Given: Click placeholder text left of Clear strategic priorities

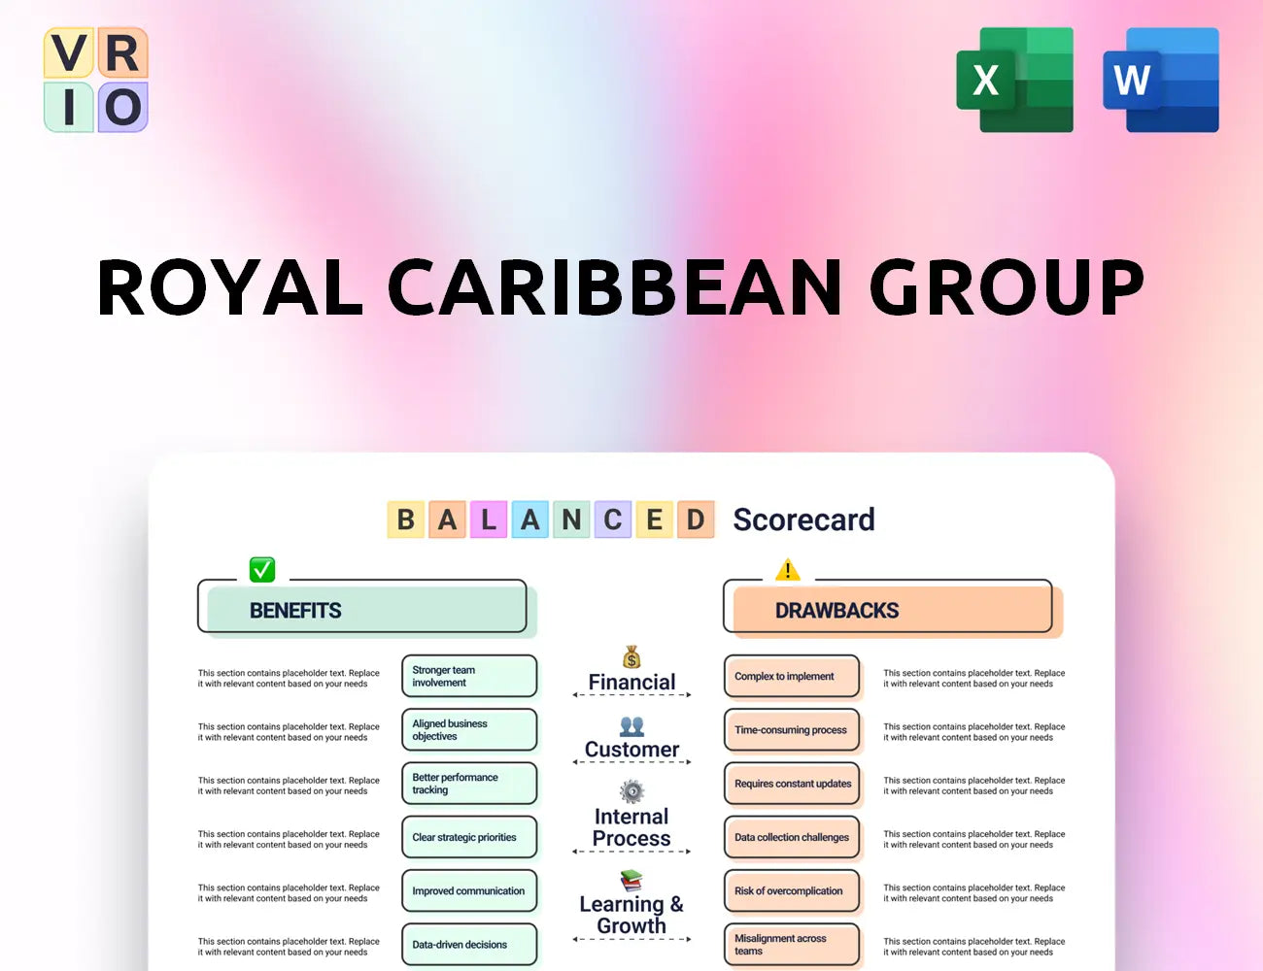Looking at the screenshot, I should 289,839.
